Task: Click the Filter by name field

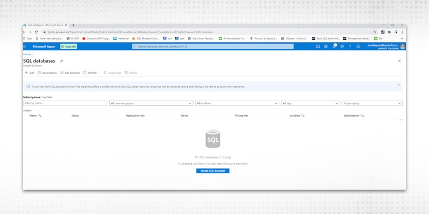Action: tap(65, 103)
